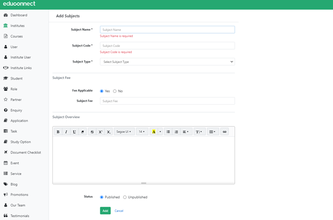Open the Segoe UI font dropdown
Viewport: 333px width, 220px height.
[x=124, y=132]
